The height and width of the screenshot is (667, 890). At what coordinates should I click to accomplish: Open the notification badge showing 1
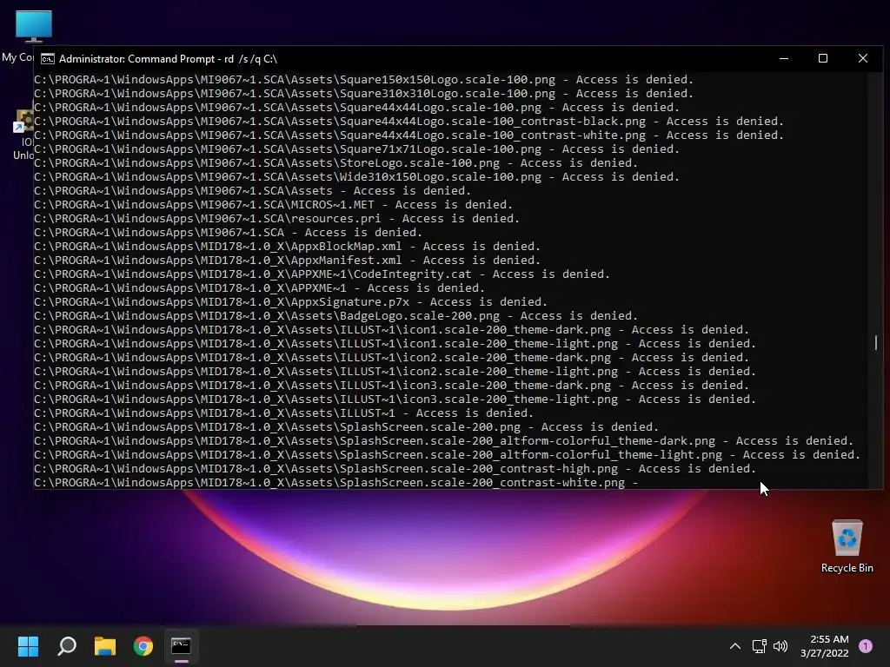[x=866, y=646]
